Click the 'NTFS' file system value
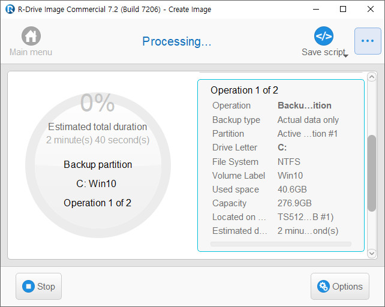The width and height of the screenshot is (385, 307). (x=289, y=162)
